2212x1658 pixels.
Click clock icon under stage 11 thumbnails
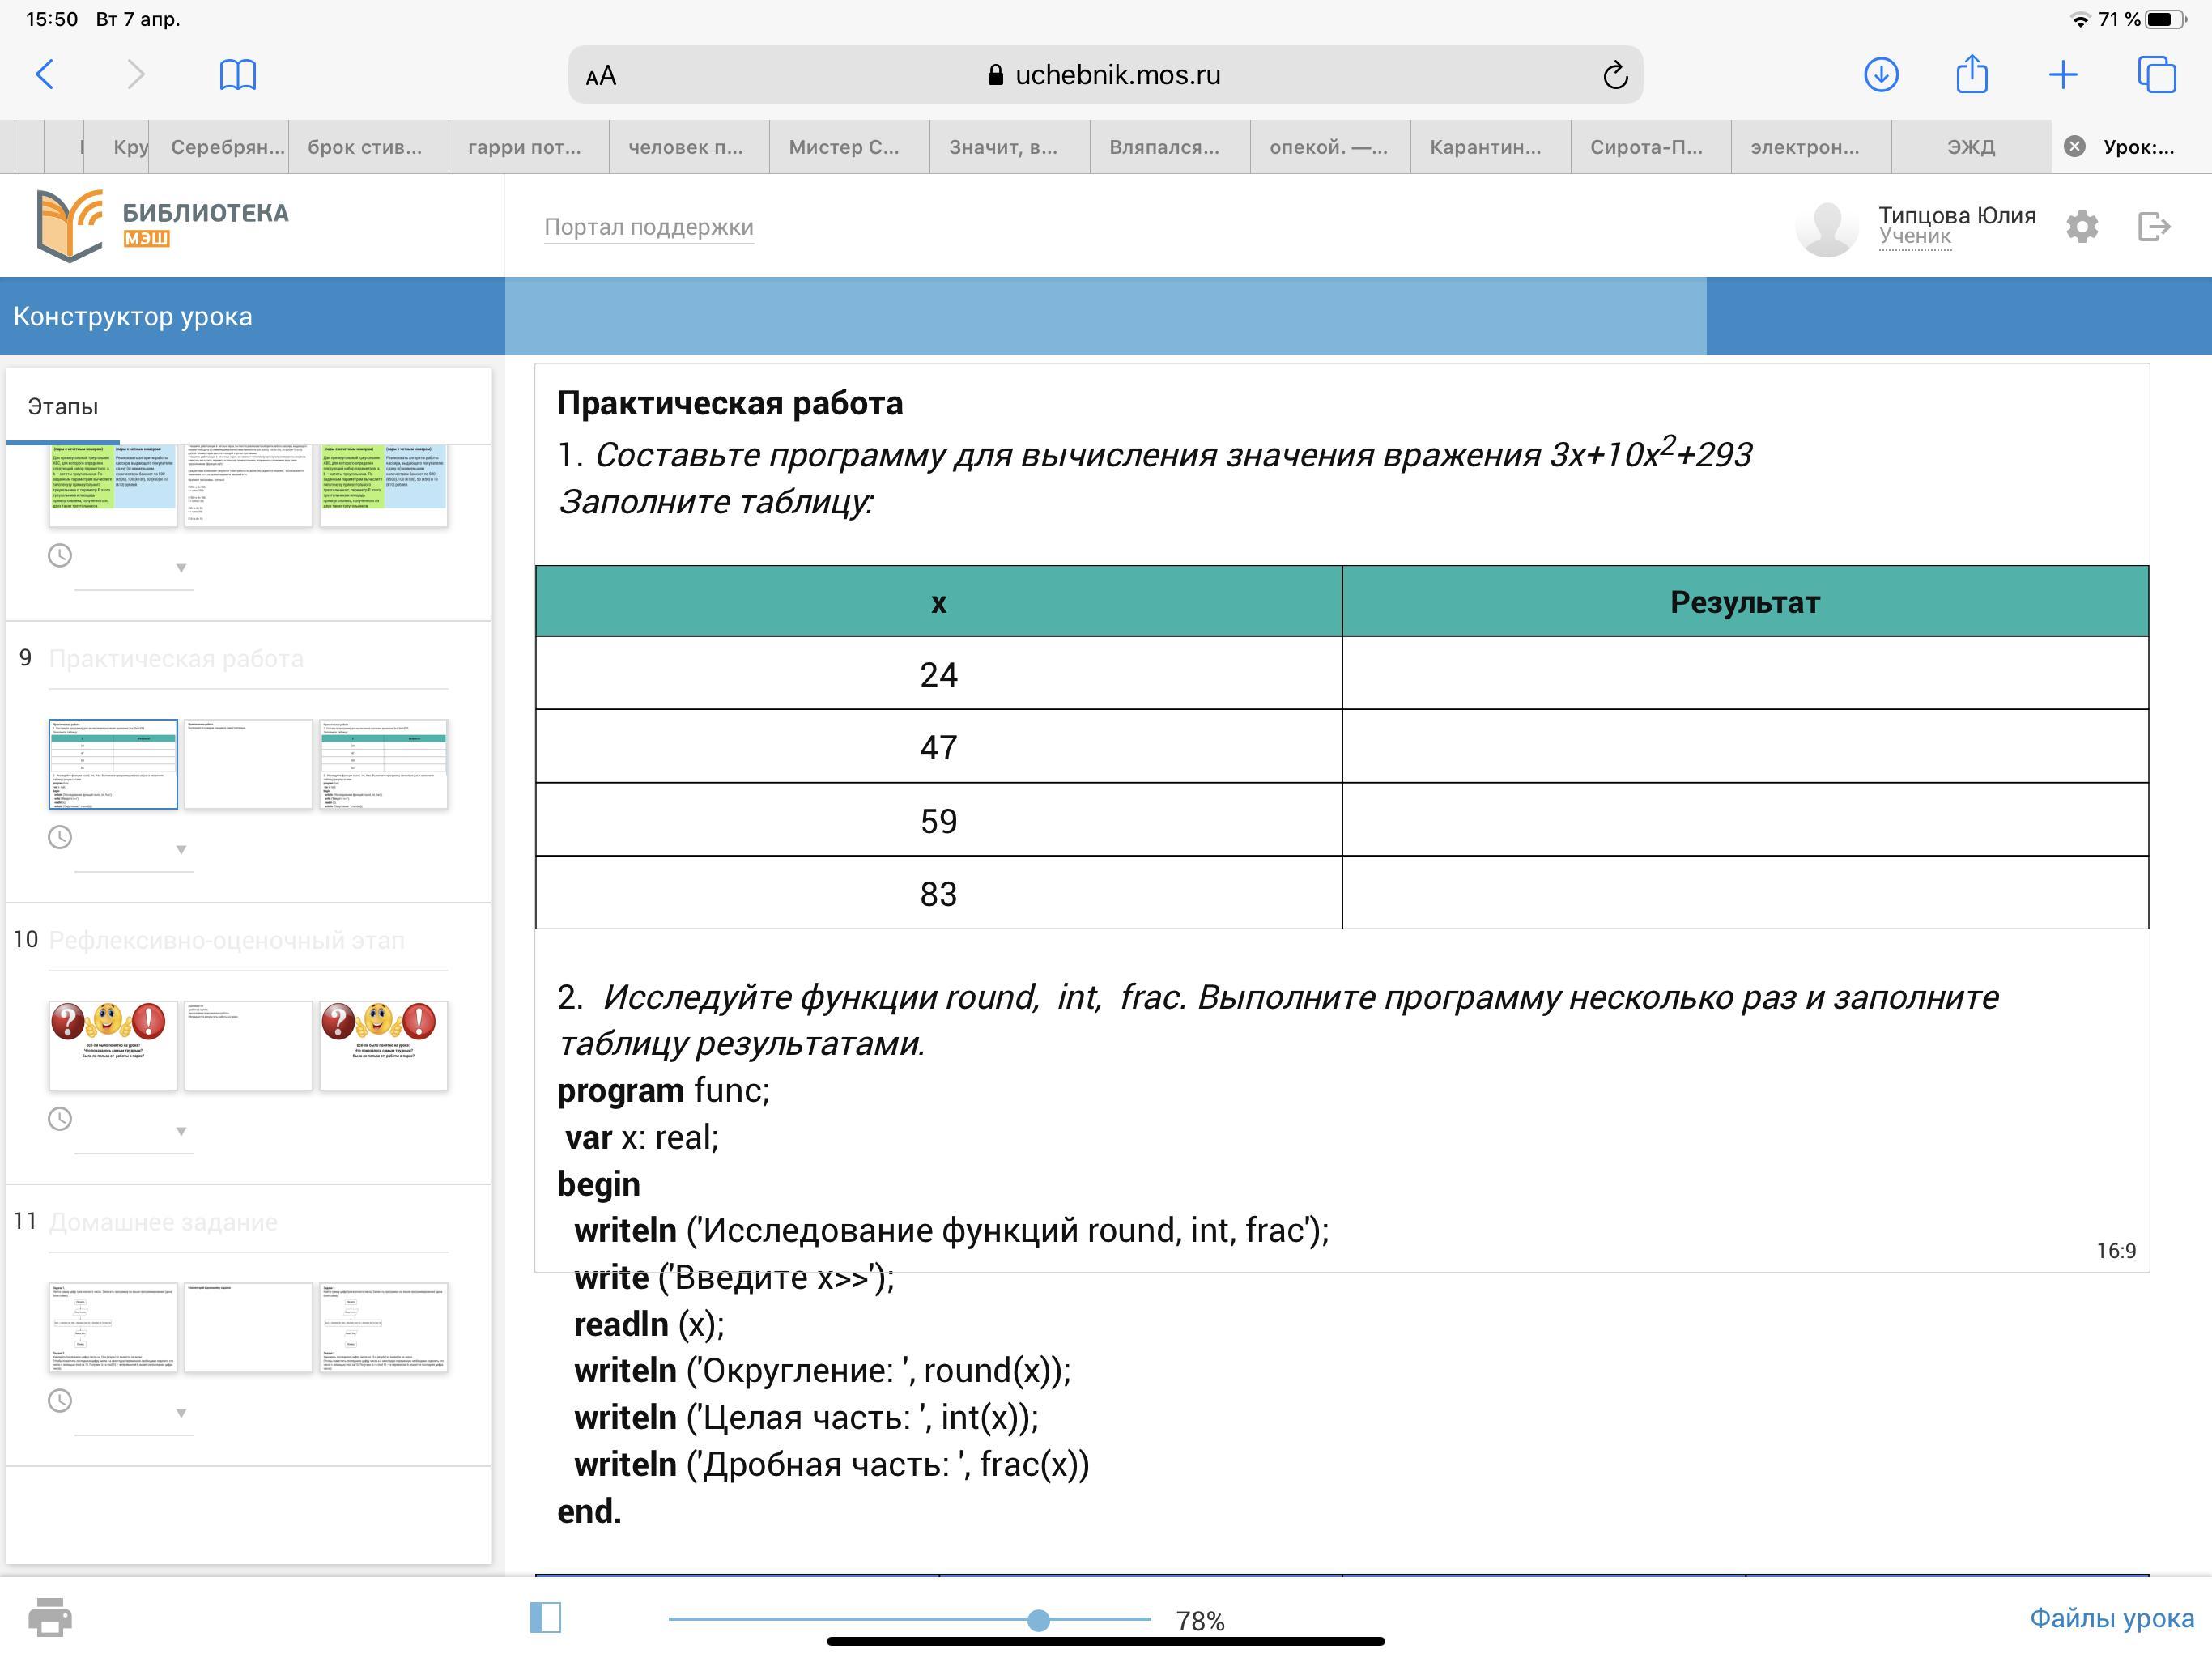[x=60, y=1401]
